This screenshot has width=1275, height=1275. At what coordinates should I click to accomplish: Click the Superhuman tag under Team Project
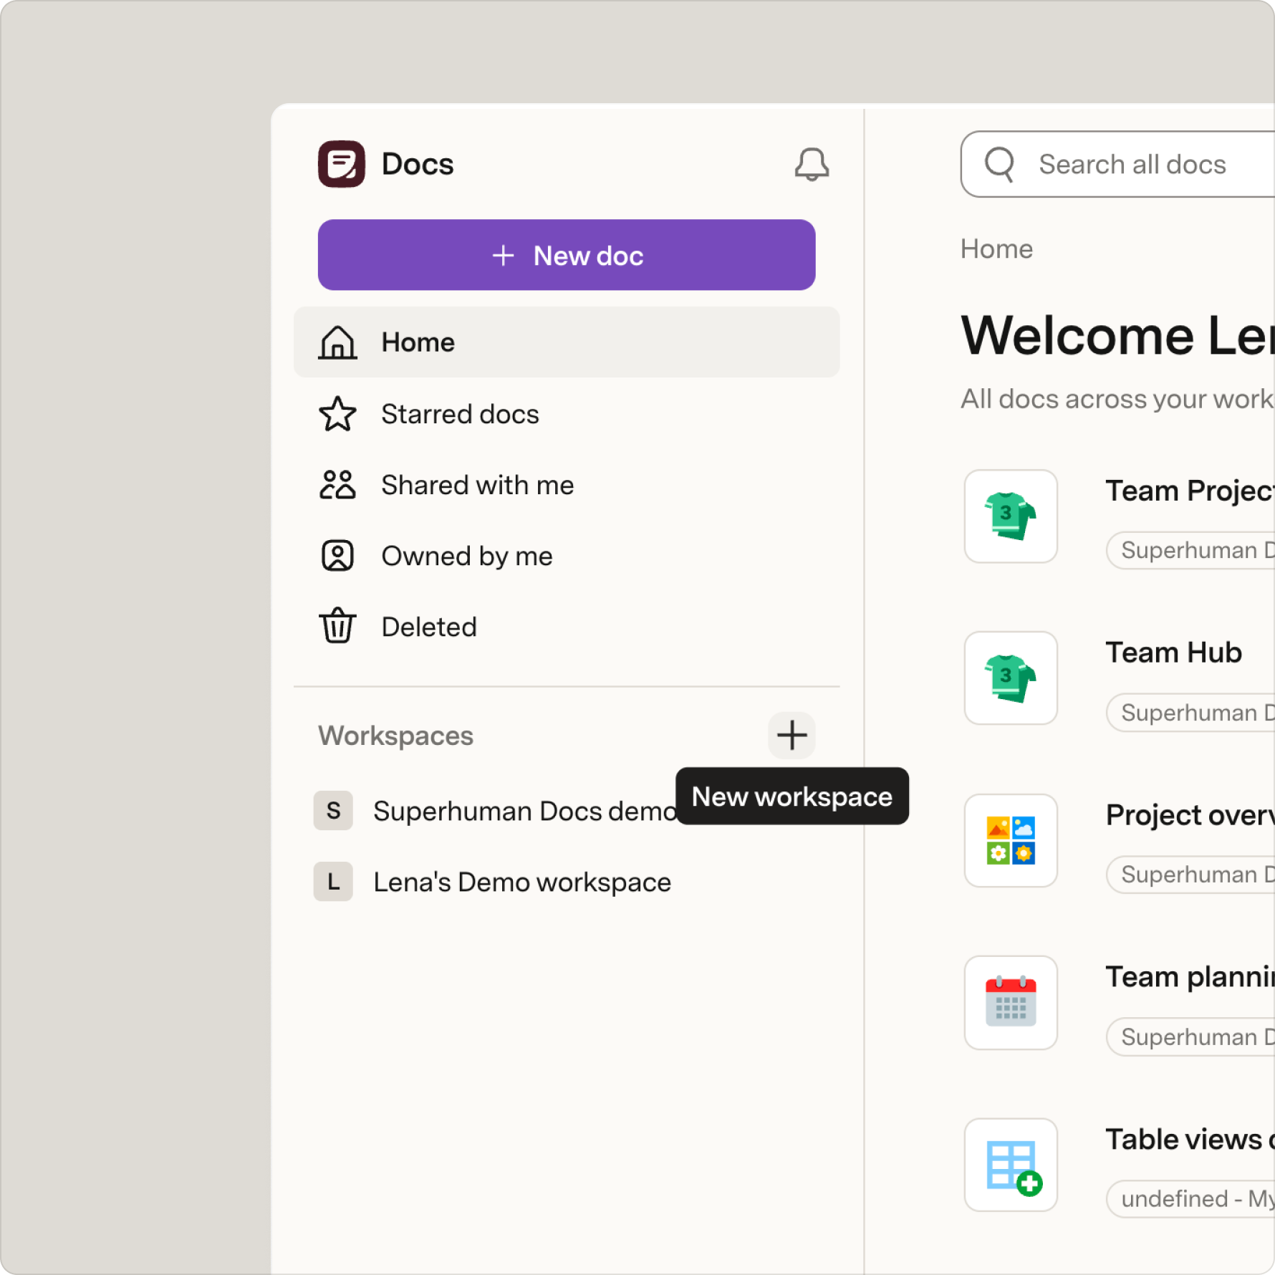1190,550
